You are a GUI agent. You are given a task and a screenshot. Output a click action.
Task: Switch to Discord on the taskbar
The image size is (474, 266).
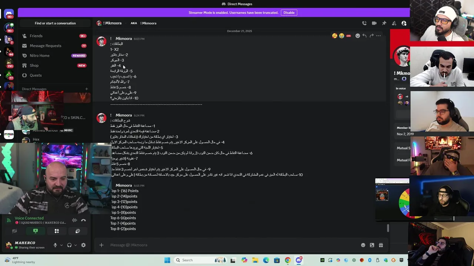[299, 260]
